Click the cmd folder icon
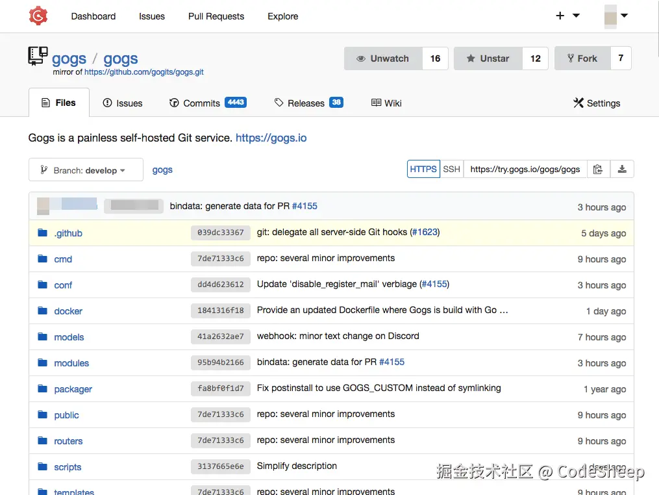Viewport: 659px width, 495px height. (x=42, y=259)
